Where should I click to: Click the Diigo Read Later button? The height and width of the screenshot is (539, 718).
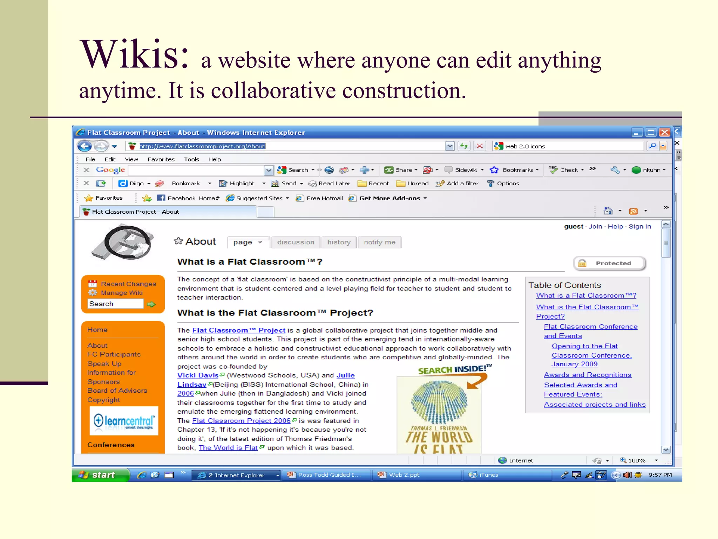coord(329,184)
